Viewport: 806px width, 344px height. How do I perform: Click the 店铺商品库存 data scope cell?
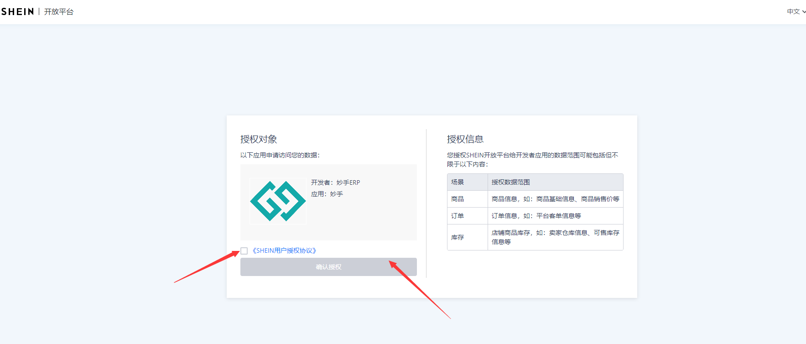tap(556, 237)
